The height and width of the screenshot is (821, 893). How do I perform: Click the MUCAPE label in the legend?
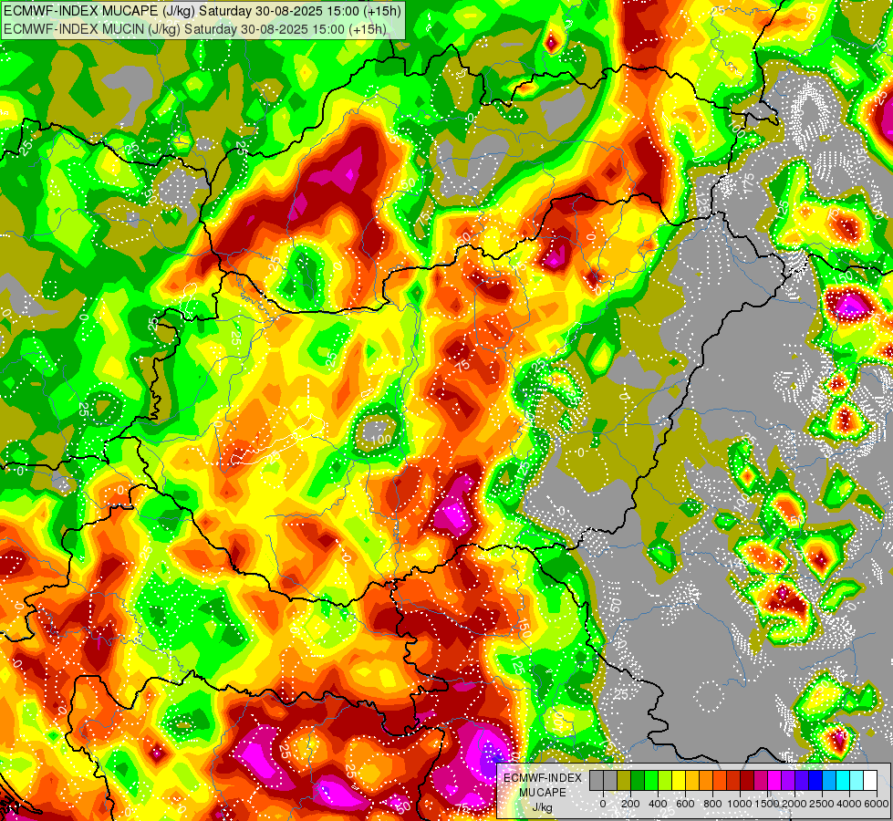[x=543, y=793]
